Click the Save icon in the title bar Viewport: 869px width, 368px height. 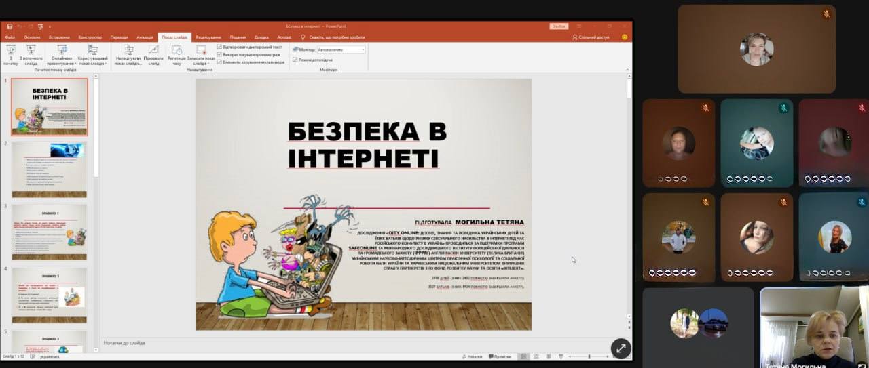(10, 26)
